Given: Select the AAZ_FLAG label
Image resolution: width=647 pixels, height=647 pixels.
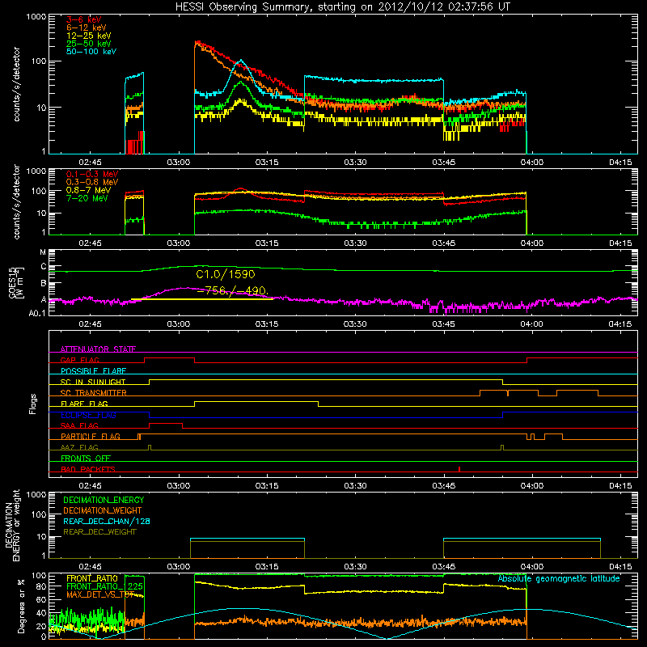Looking at the screenshot, I should [79, 447].
